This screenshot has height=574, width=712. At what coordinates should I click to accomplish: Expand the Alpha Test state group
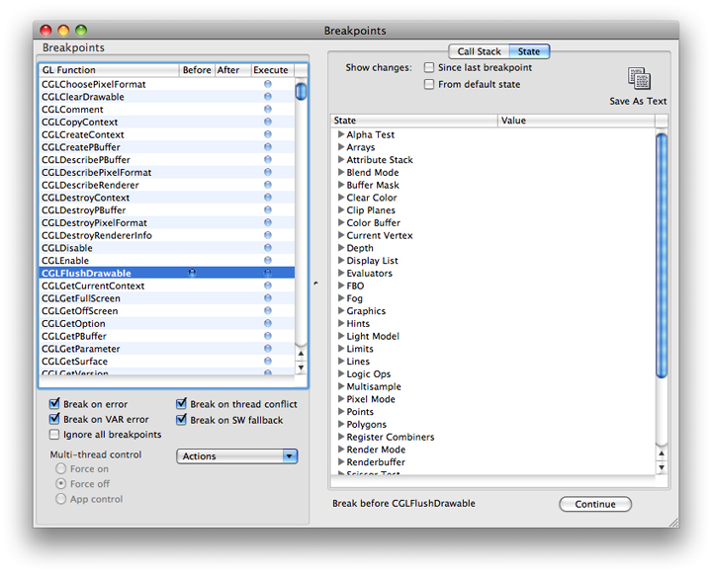340,134
